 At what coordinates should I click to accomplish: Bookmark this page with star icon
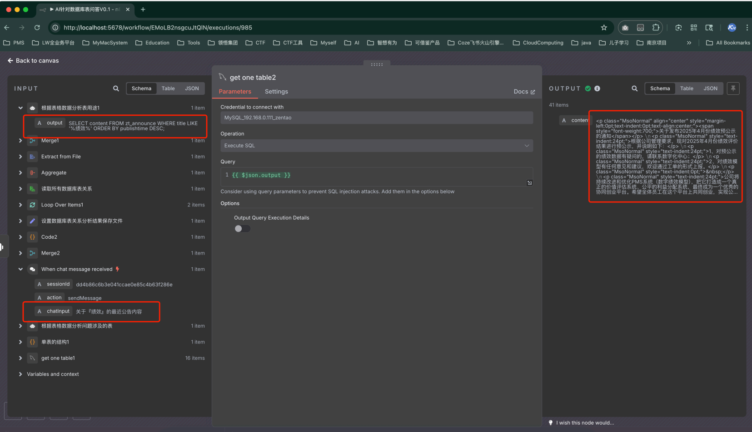tap(604, 28)
